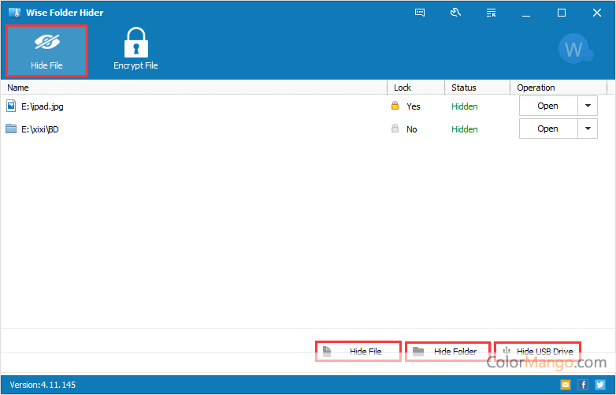616x395 pixels.
Task: Click the Wise logo avatar at top right
Action: pos(574,50)
